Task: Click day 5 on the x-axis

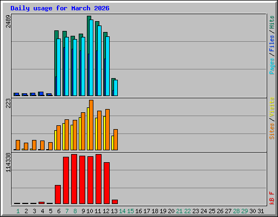Action: click(50, 211)
